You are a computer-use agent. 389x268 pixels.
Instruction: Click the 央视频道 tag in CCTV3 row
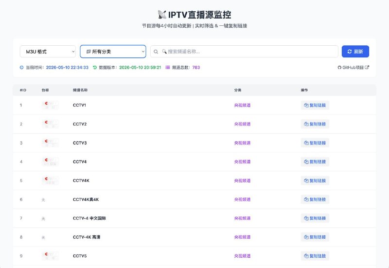point(242,143)
